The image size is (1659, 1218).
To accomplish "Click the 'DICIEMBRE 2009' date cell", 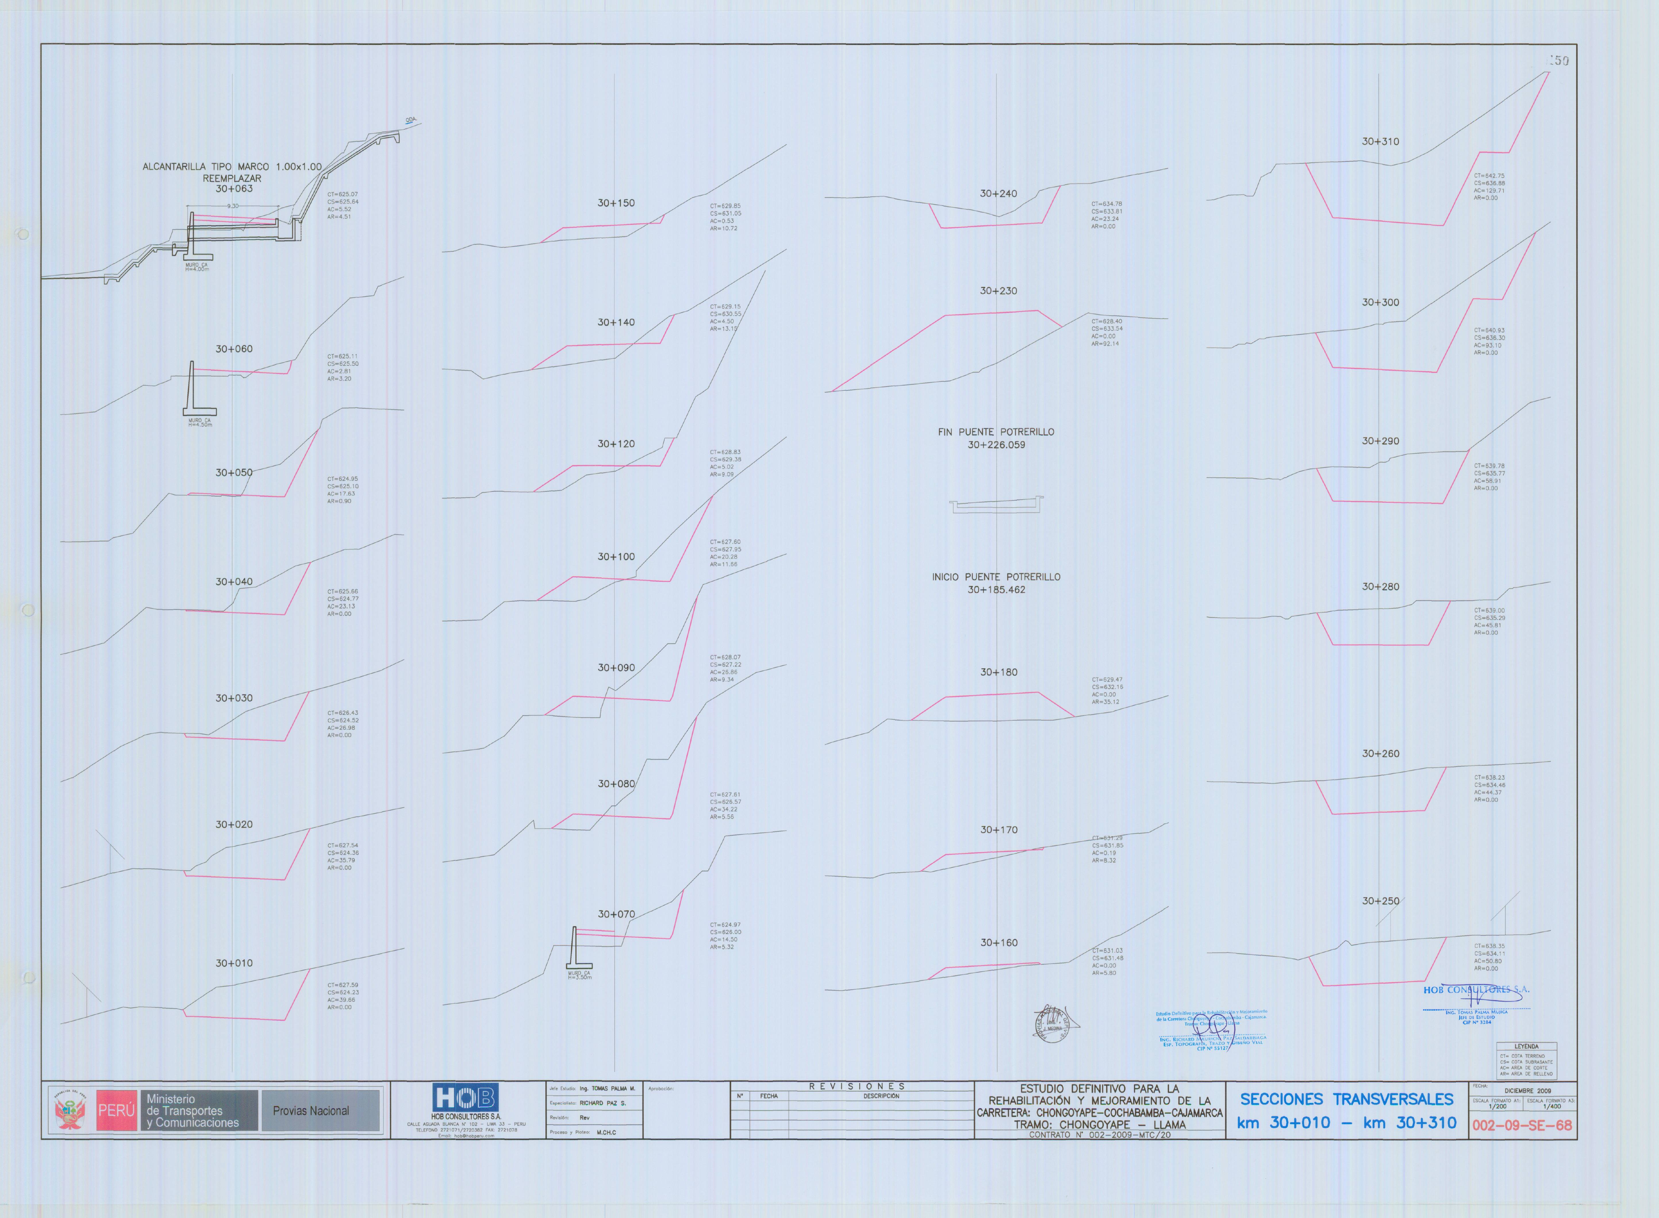I will tap(1527, 1090).
